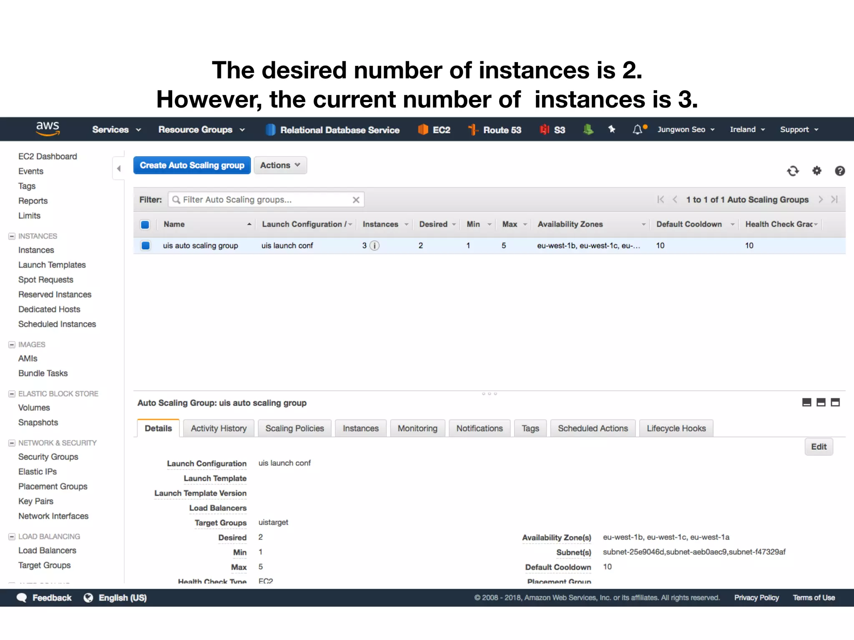The image size is (854, 640).
Task: Open the table settings gear icon
Action: [x=817, y=170]
